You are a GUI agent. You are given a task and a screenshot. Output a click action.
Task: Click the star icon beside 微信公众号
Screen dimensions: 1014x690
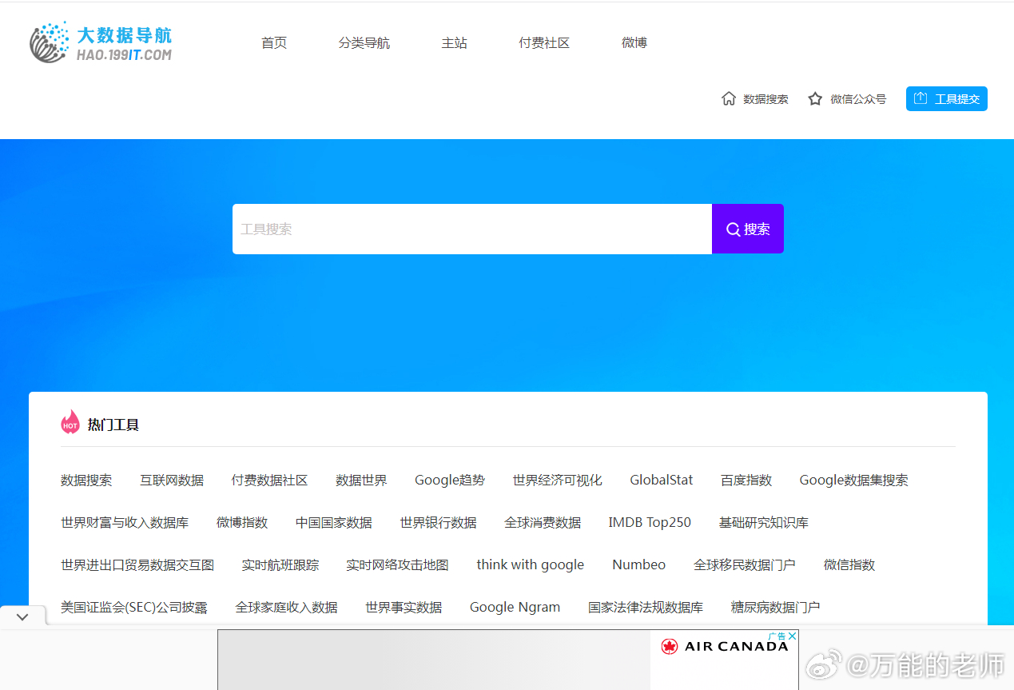815,98
